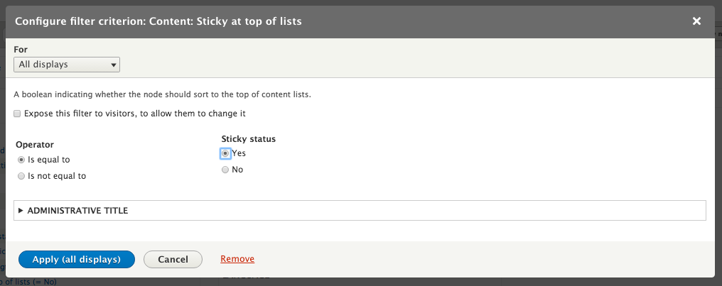Image resolution: width=722 pixels, height=286 pixels.
Task: Set Sticky status to Yes
Action: pos(225,153)
